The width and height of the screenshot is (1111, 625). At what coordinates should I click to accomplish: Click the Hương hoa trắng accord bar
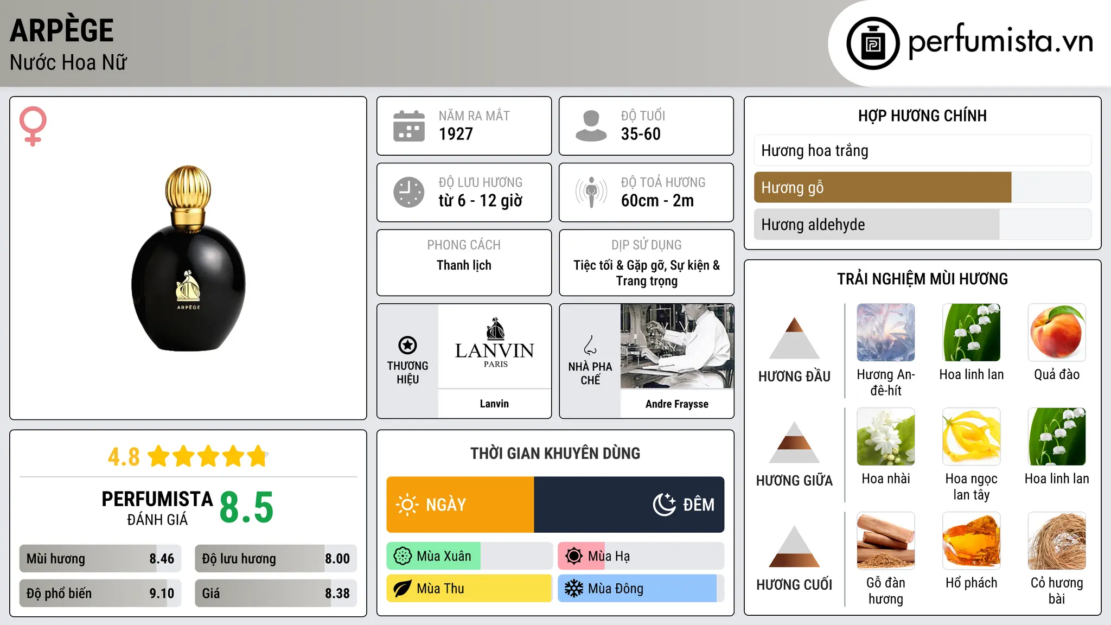[923, 150]
